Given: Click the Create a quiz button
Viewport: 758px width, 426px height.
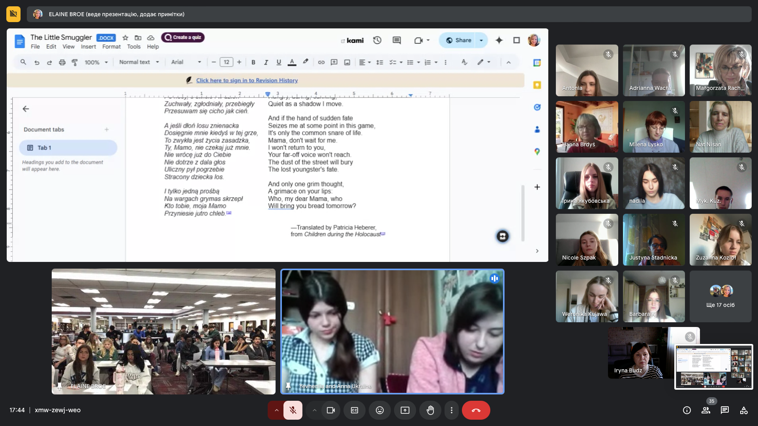Looking at the screenshot, I should (183, 37).
